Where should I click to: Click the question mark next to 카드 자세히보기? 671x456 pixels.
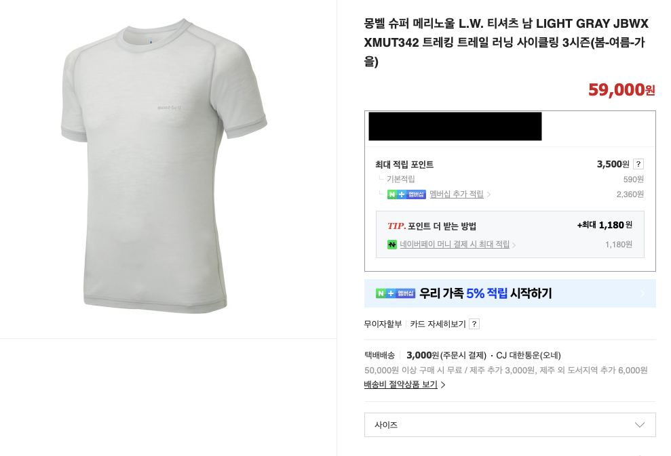pyautogui.click(x=474, y=324)
